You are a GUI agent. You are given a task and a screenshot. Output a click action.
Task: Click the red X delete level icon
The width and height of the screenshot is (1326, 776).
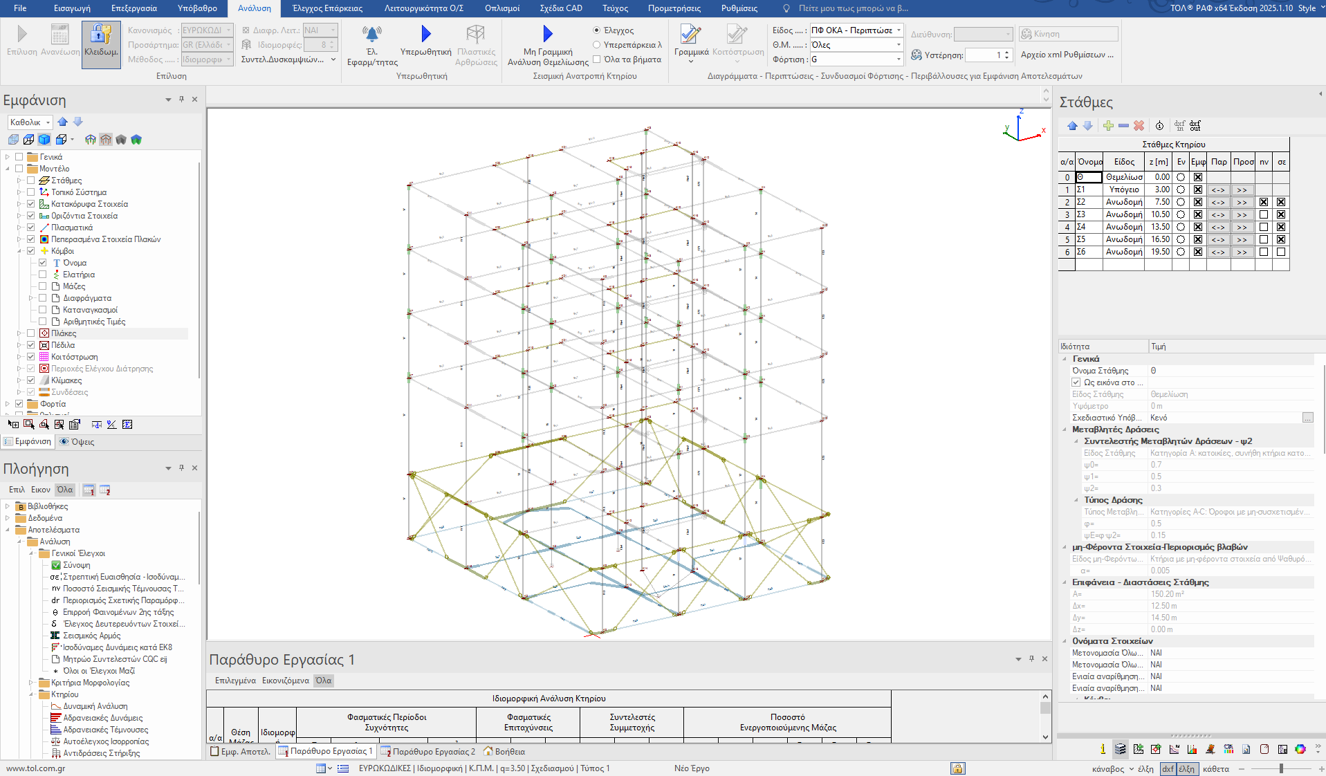tap(1139, 126)
